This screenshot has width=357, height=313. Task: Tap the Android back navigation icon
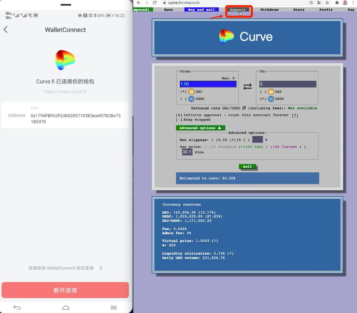[17, 307]
